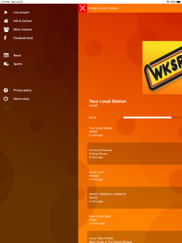Click the bold 'Your Local Station' title

107,101
